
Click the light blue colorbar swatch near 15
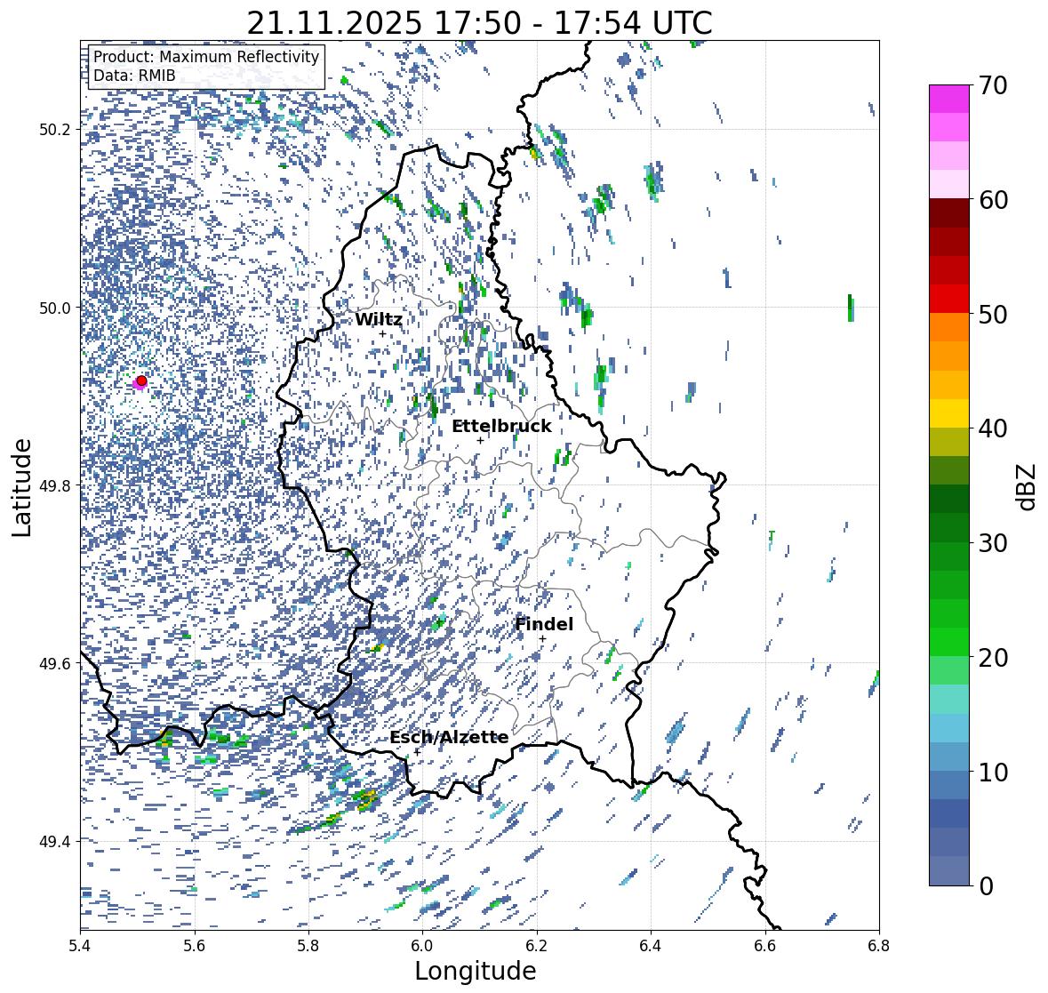(x=949, y=728)
